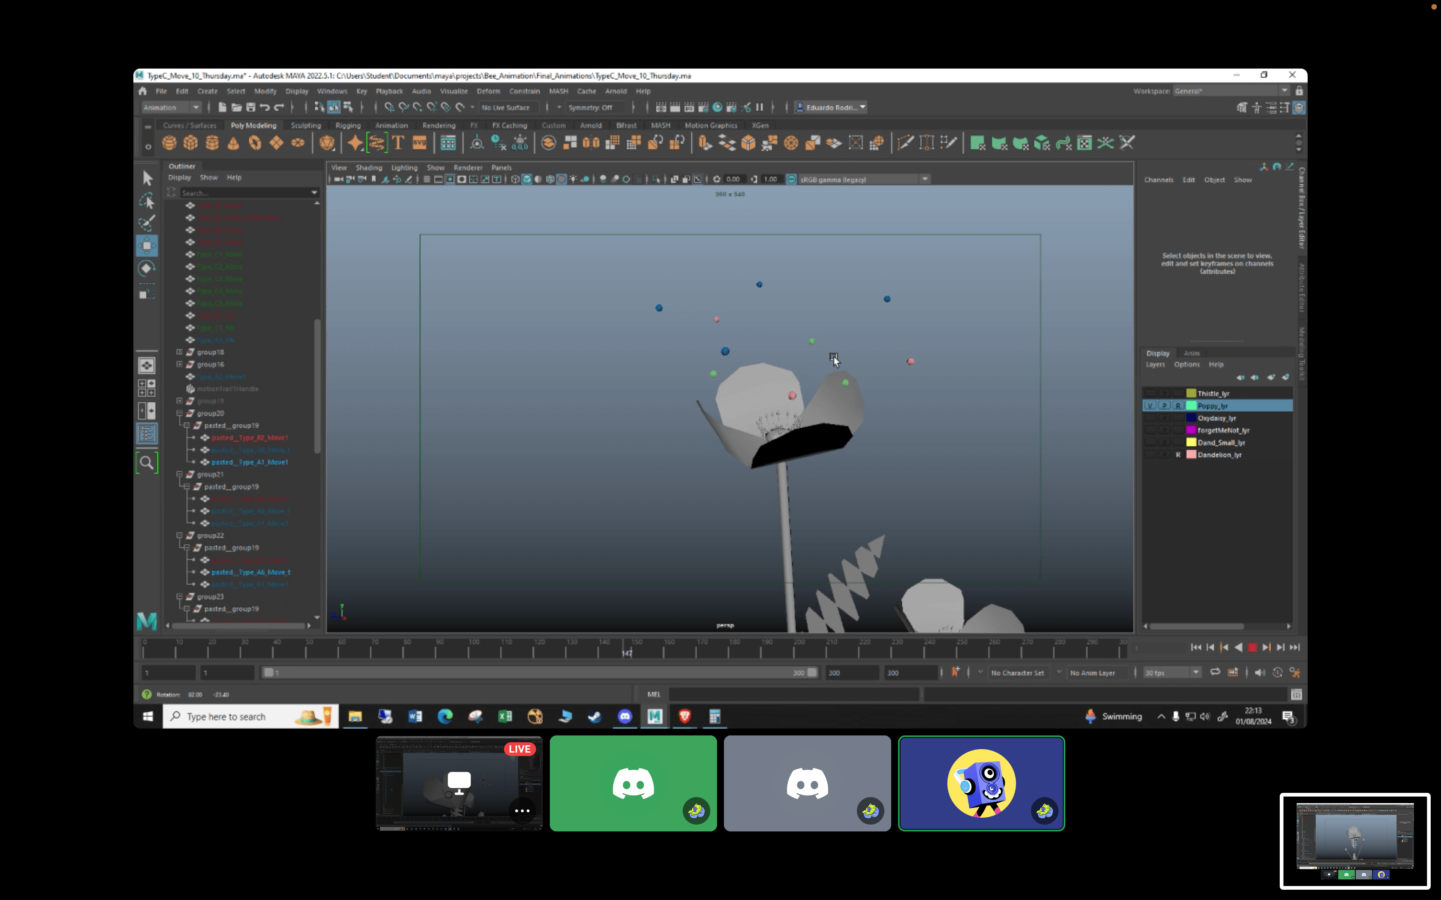Toggle visibility box of Thistle_lyr
This screenshot has width=1441, height=900.
1150,393
